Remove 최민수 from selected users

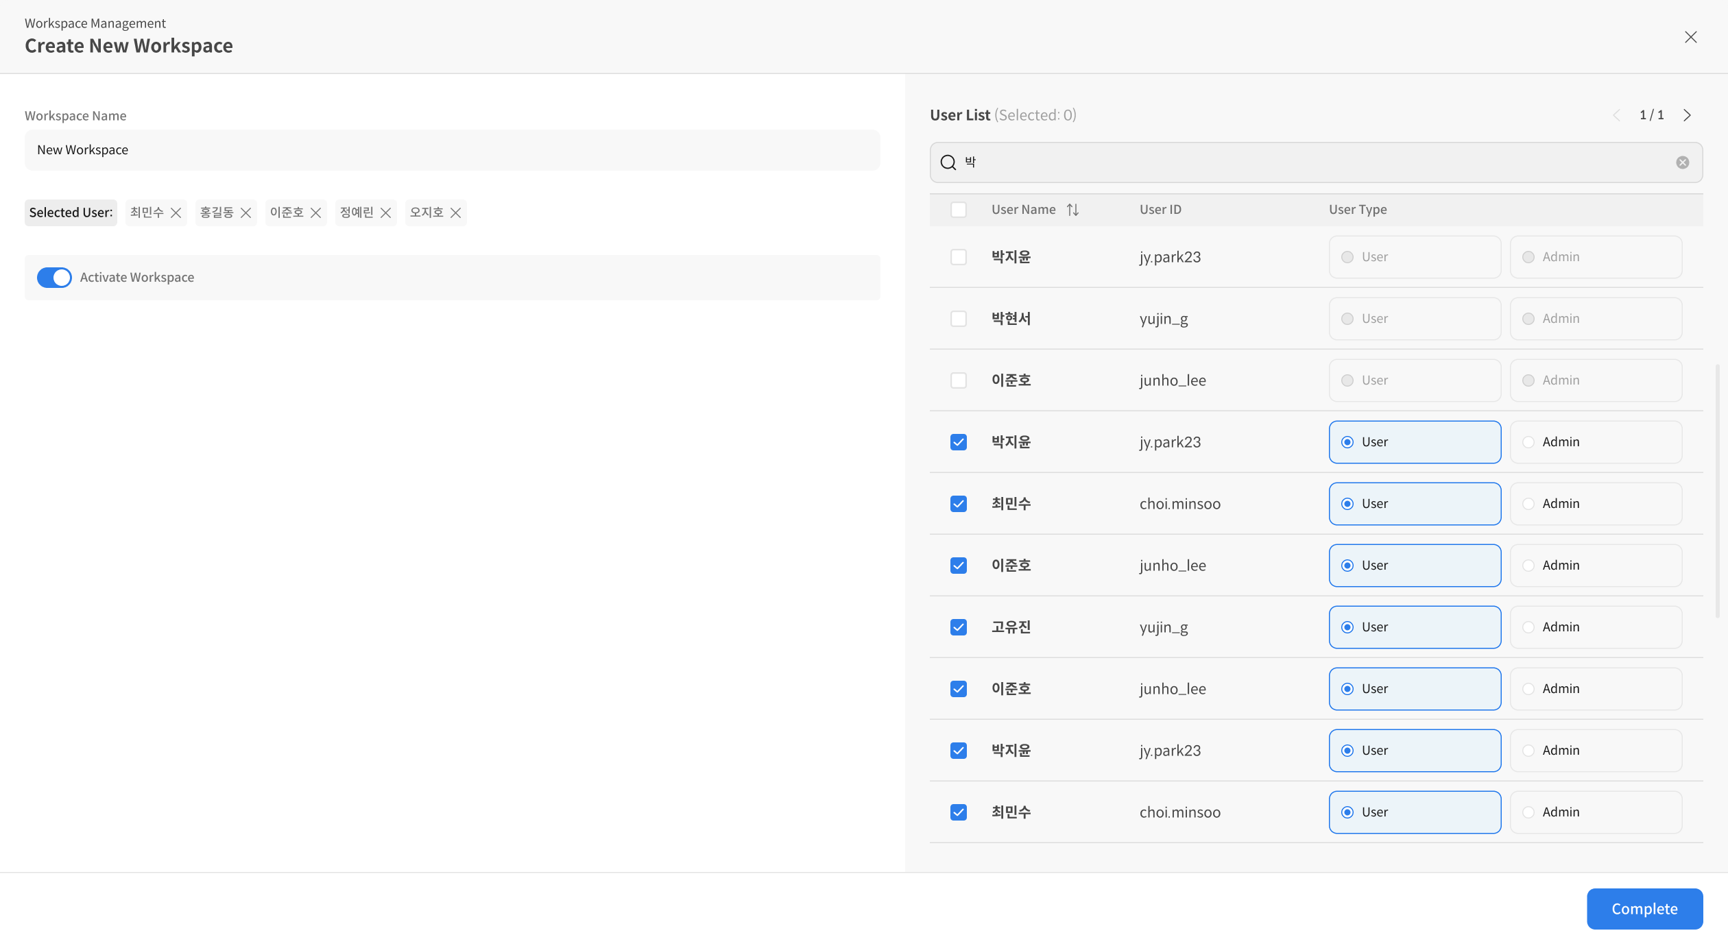click(176, 213)
